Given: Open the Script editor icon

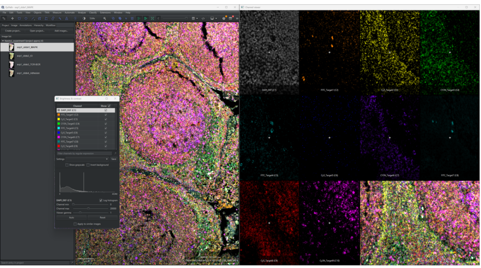Looking at the screenshot, I should pos(203,18).
